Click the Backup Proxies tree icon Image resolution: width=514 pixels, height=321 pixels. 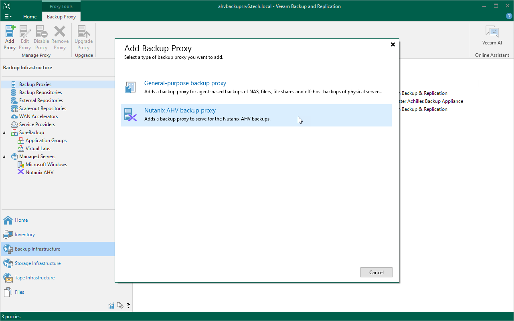coord(14,84)
